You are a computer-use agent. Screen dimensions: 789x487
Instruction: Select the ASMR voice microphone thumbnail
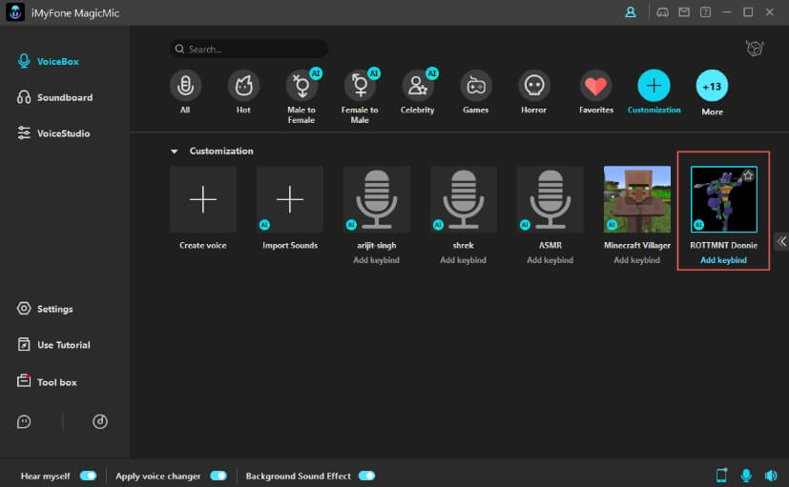tap(550, 199)
